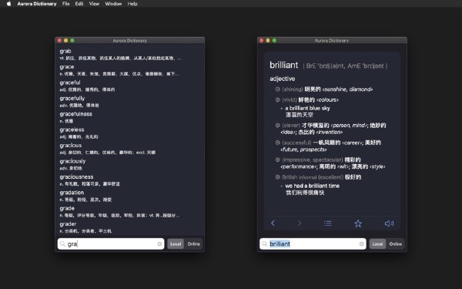Switch to Online mode in the 'brilliant' window
462x289 pixels.
coord(396,244)
